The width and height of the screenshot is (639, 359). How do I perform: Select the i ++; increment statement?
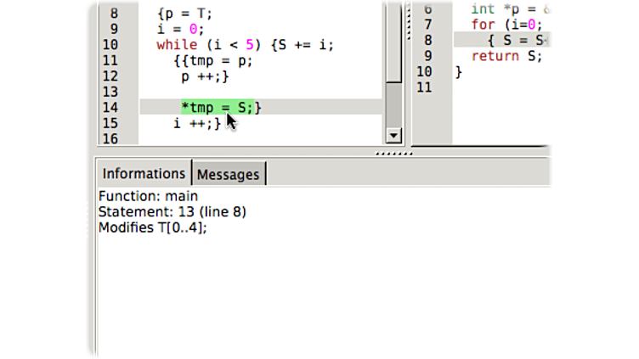click(194, 123)
